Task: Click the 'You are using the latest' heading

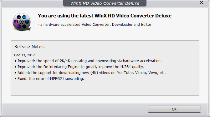Action: [105, 16]
